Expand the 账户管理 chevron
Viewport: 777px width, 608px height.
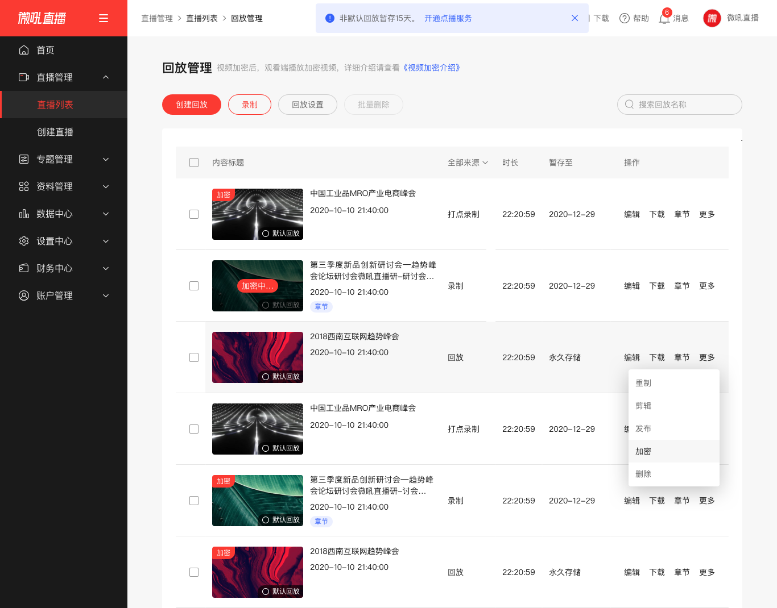click(x=106, y=295)
